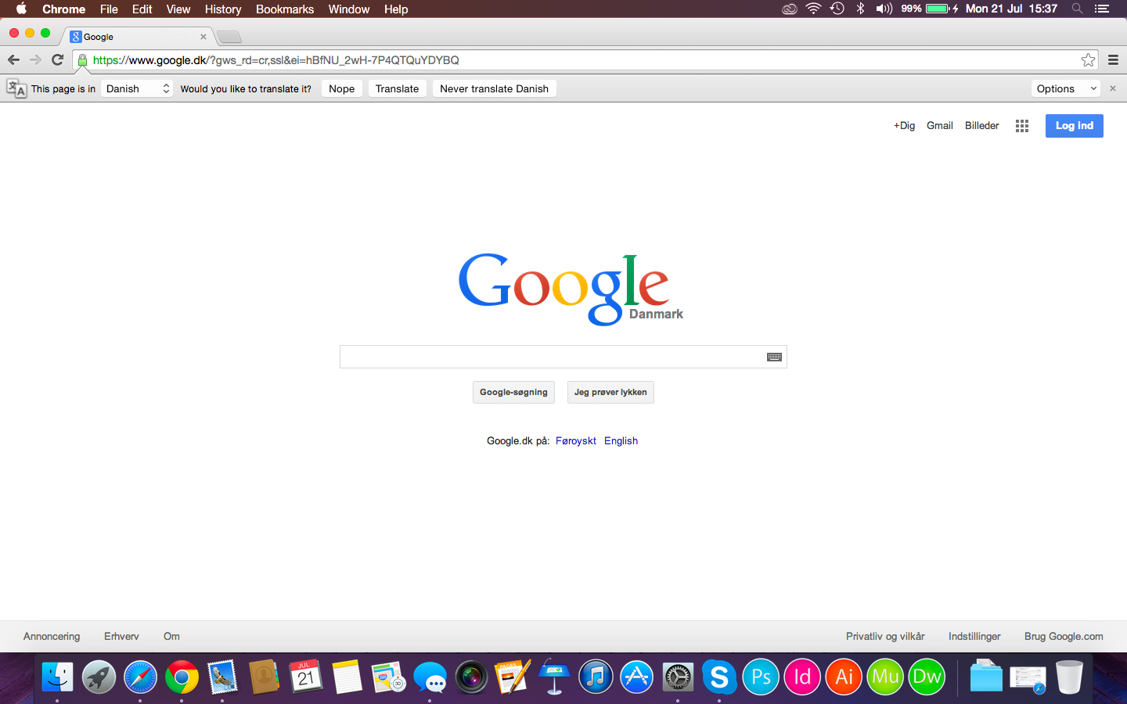
Task: Open Photo Booth in the Dock
Action: pyautogui.click(x=471, y=677)
